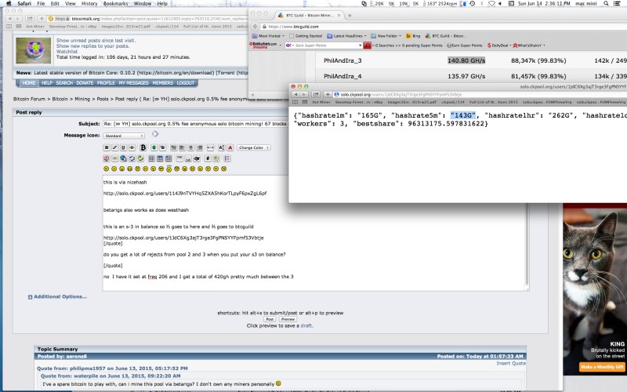Open Rakuten.com Shopping dropdown
Image resolution: width=627 pixels, height=392 pixels.
(x=265, y=45)
